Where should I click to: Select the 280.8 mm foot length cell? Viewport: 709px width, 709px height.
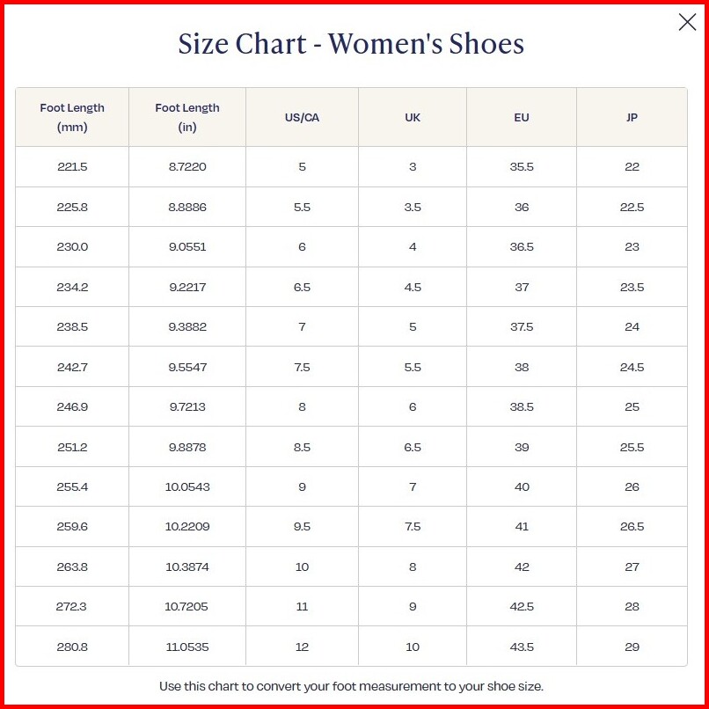pyautogui.click(x=72, y=647)
